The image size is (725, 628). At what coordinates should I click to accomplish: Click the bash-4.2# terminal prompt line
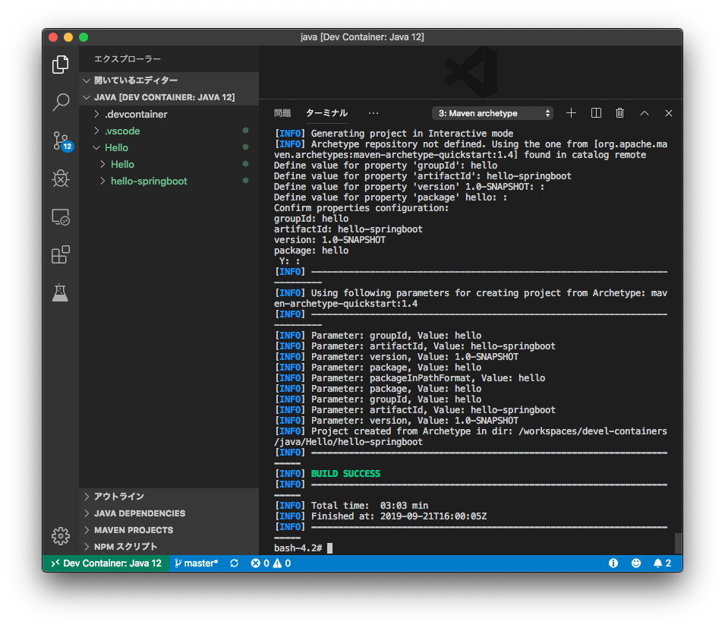303,548
